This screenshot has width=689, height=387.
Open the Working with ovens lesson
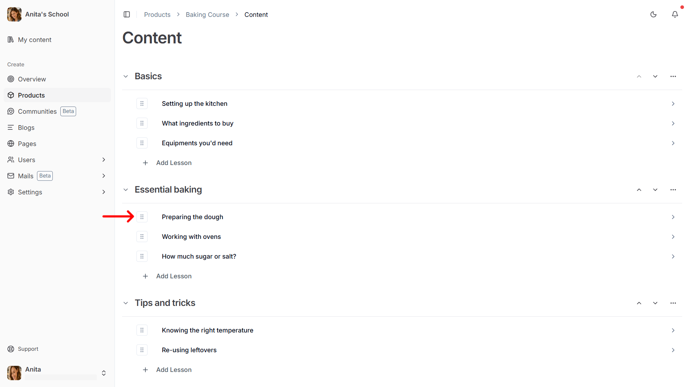click(x=191, y=237)
